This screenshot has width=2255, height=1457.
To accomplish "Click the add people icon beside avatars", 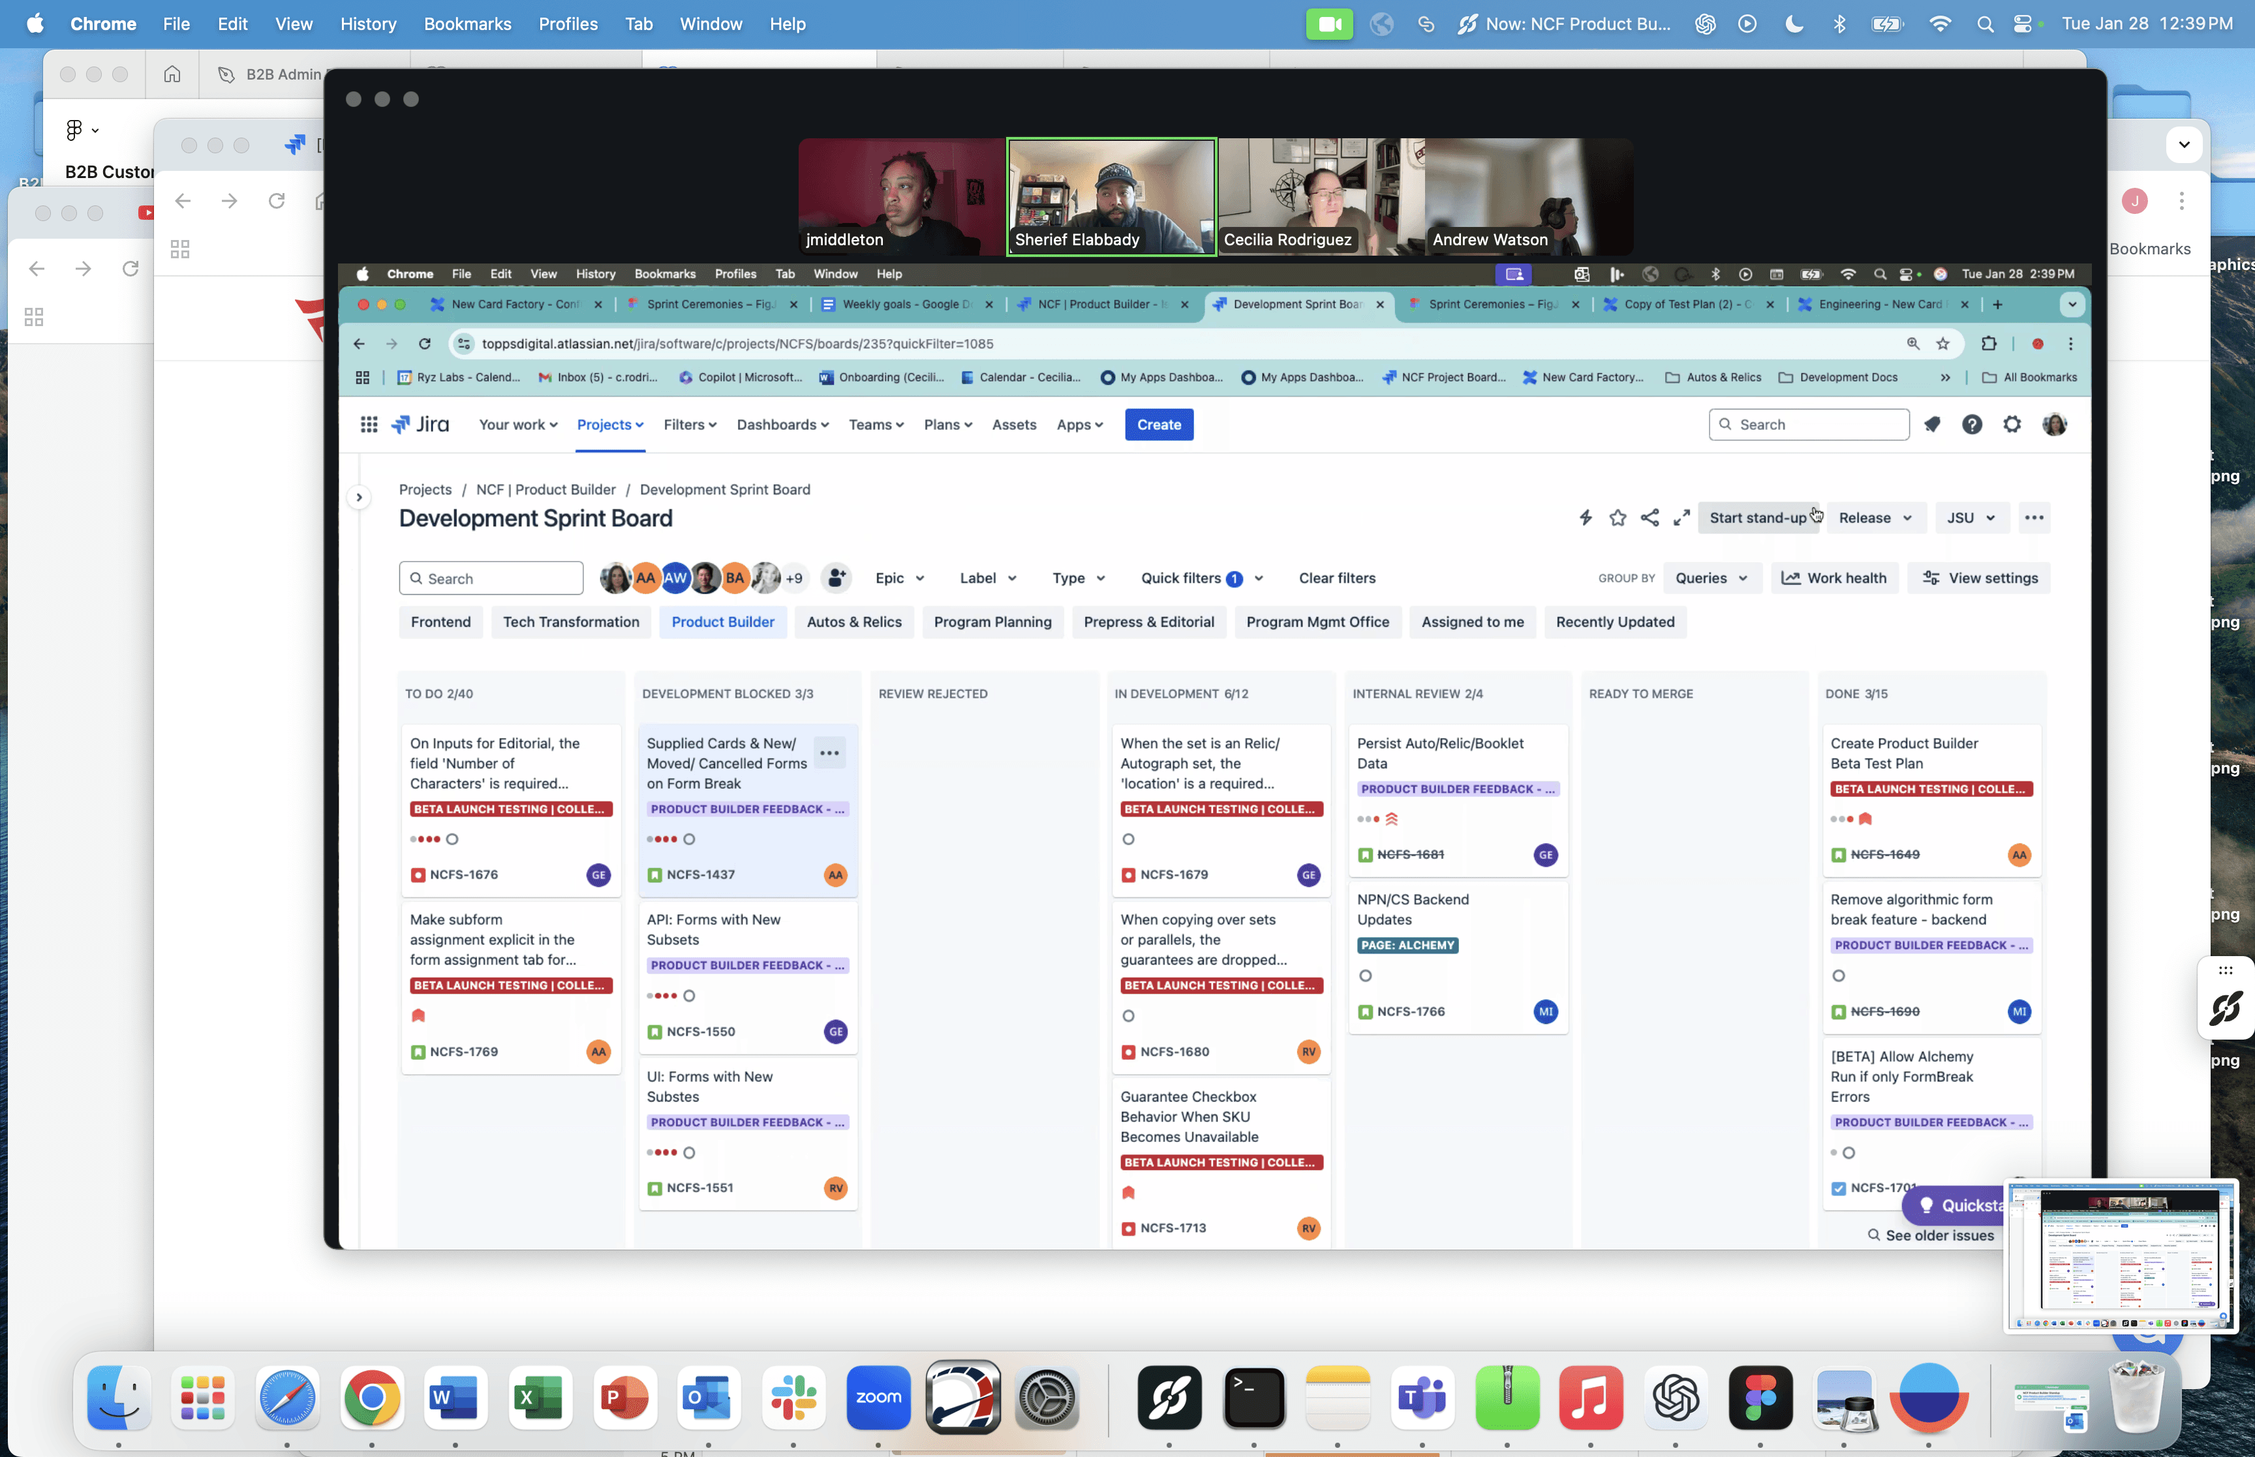I will point(836,578).
